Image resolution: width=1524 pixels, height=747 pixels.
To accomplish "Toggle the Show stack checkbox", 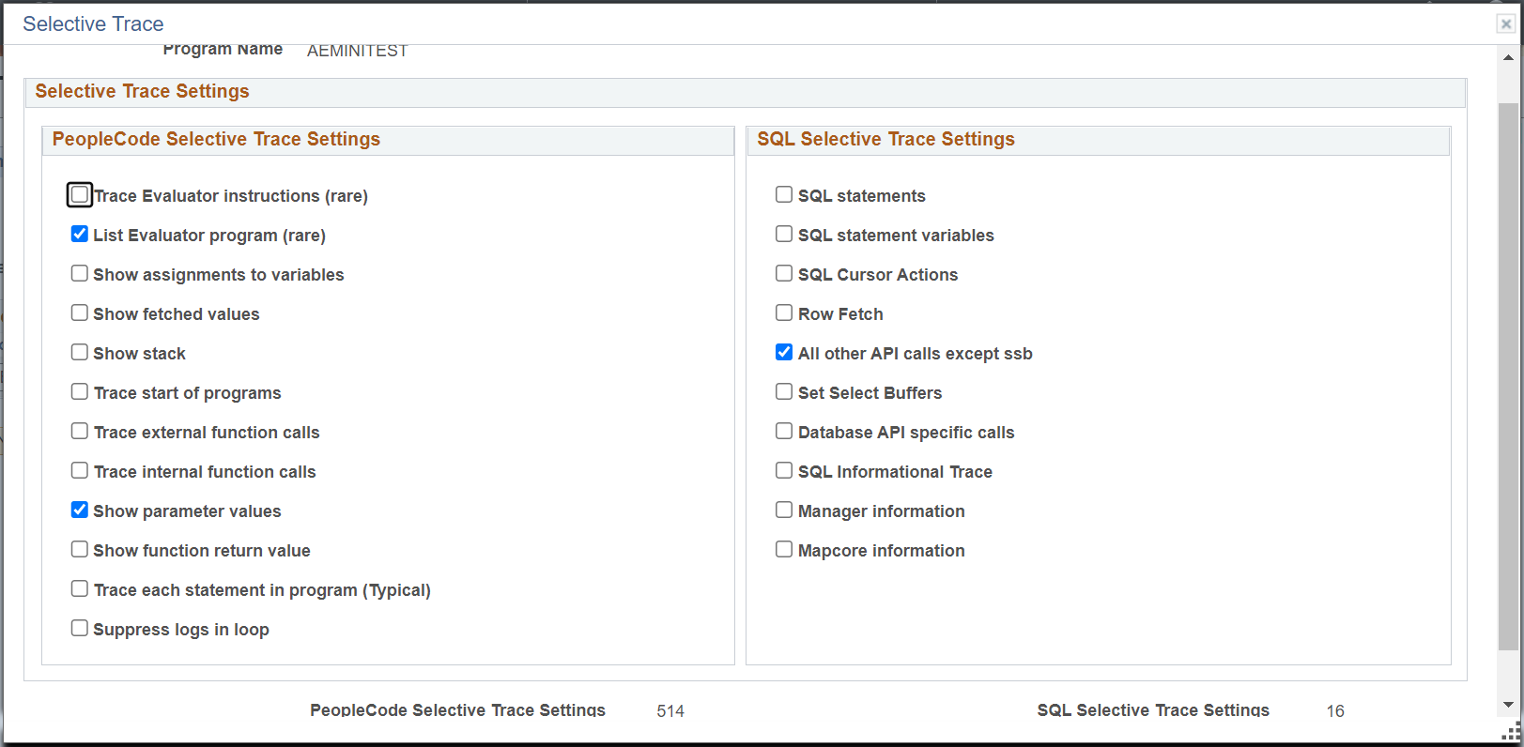I will pos(80,353).
